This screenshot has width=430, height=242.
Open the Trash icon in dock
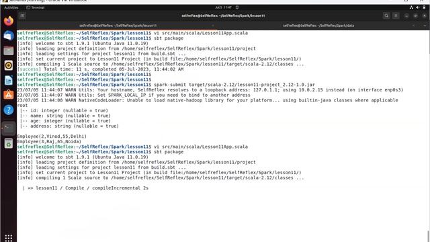coord(9,143)
